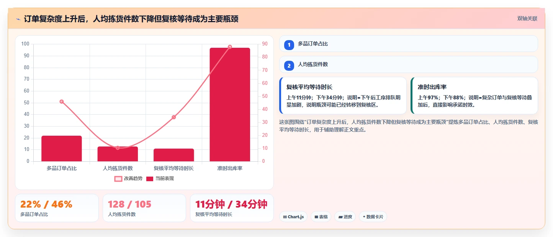Click the right axis value 90
The width and height of the screenshot is (553, 237).
click(x=265, y=44)
